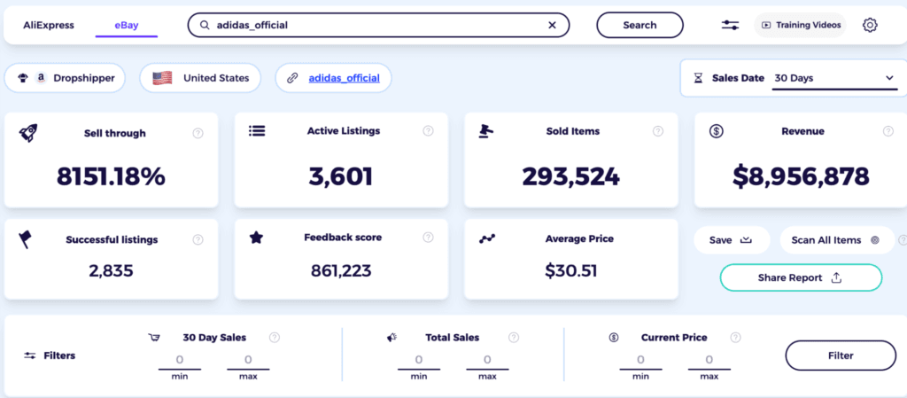907x398 pixels.
Task: Focus Current Price max field
Action: tap(709, 361)
